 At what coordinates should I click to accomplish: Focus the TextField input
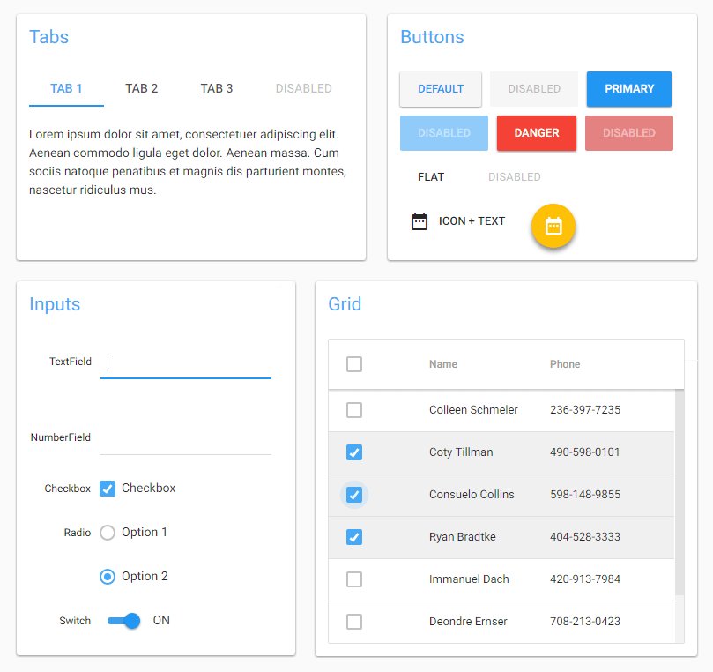tap(186, 362)
